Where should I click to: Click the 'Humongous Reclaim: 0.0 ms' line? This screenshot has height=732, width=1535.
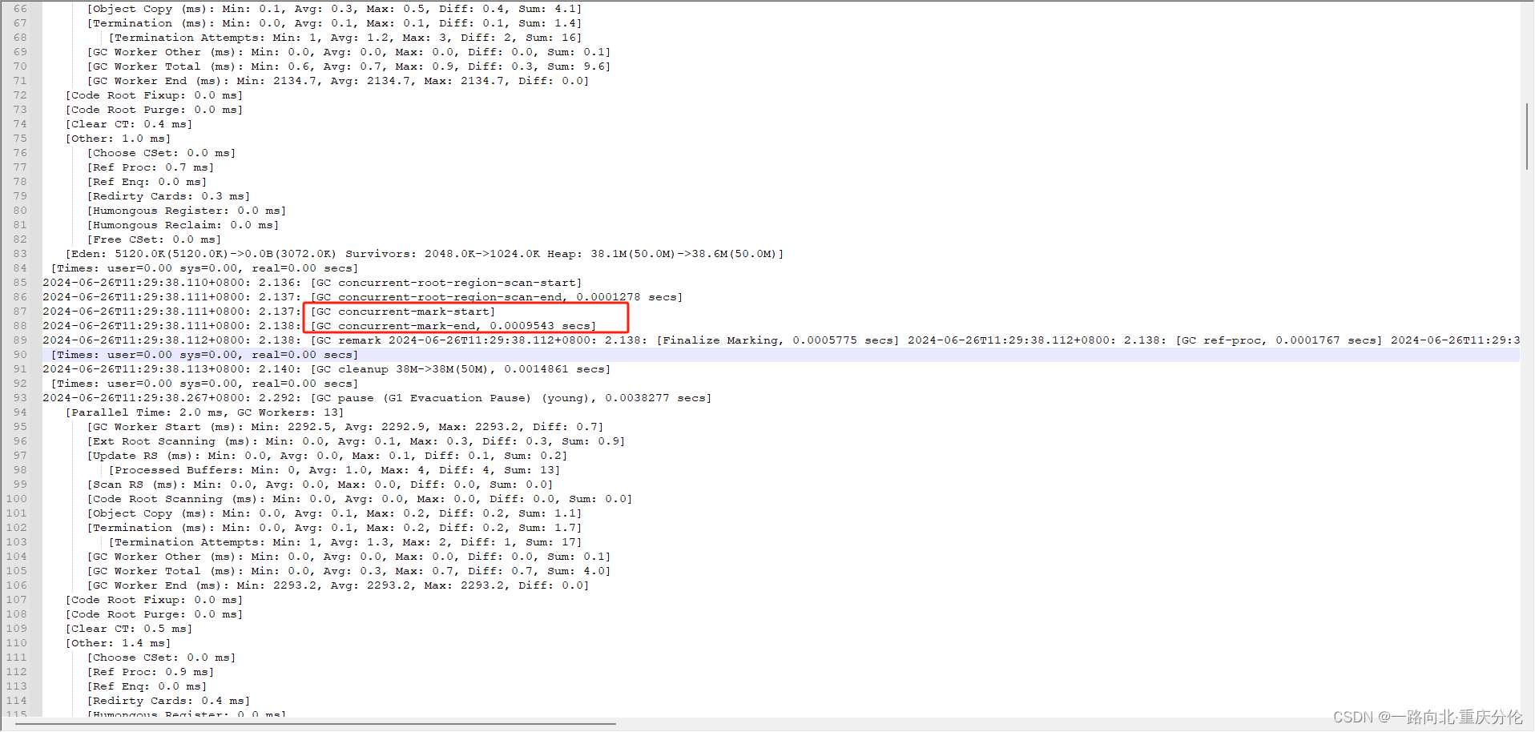[183, 225]
